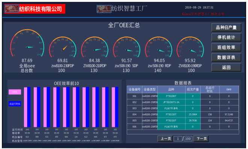Image resolution: width=248 pixels, height=149 pixels.
Task: Select device row 004 number cell
Action: pyautogui.click(x=135, y=115)
